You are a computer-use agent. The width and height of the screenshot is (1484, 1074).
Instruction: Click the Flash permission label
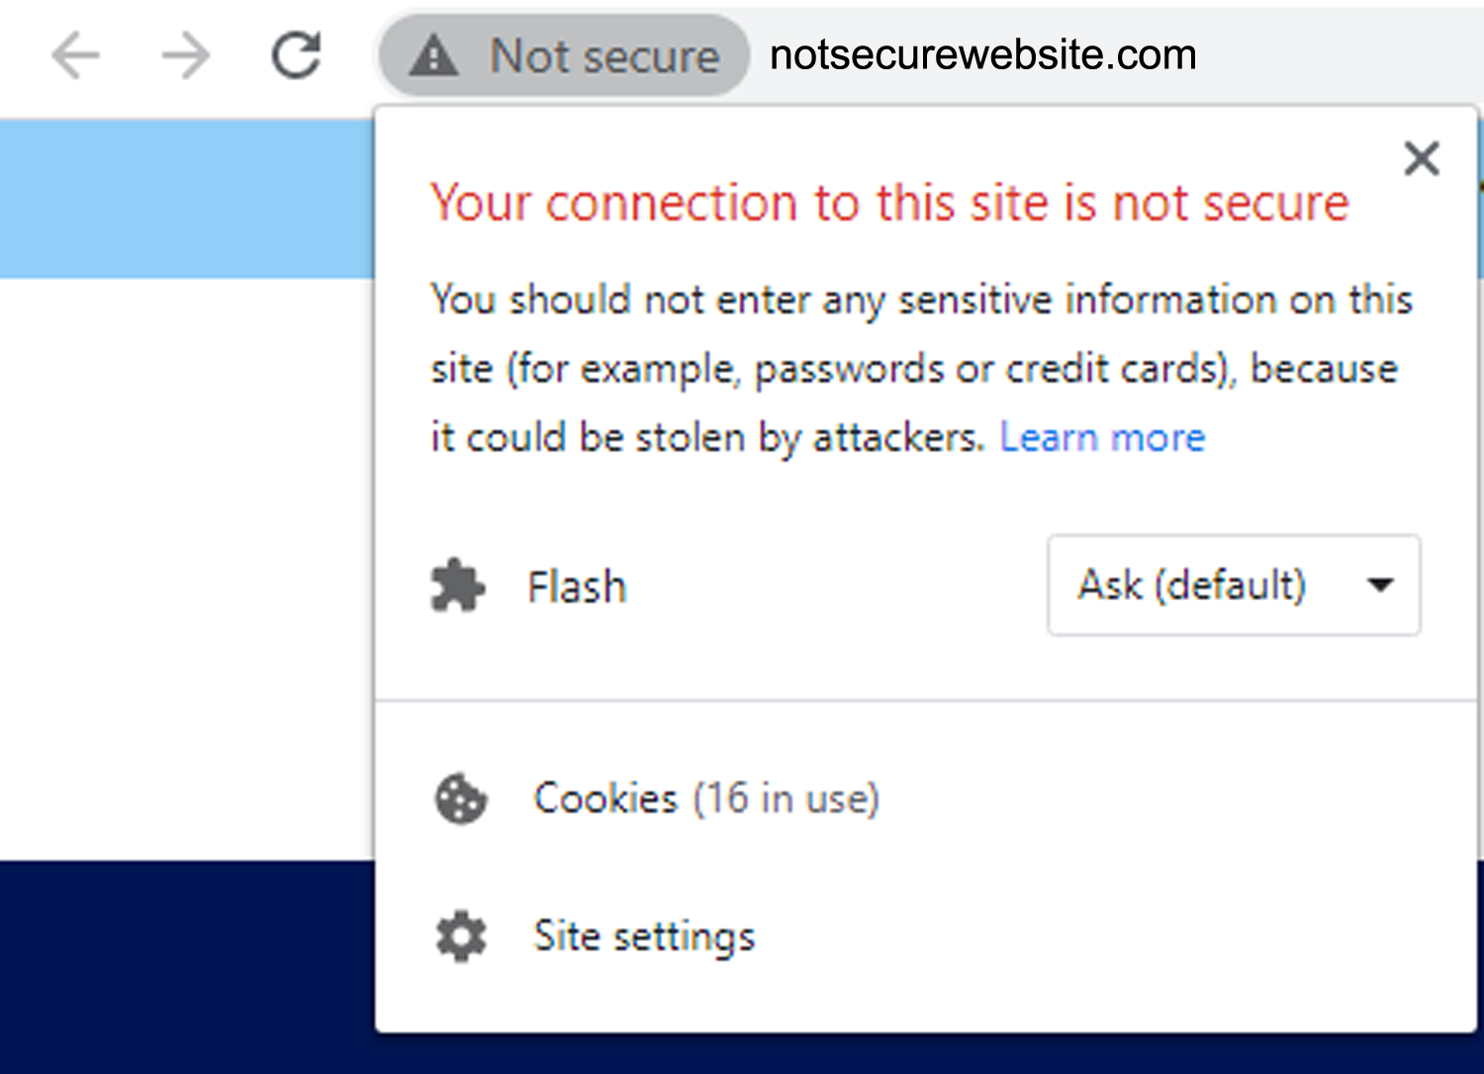pos(577,586)
